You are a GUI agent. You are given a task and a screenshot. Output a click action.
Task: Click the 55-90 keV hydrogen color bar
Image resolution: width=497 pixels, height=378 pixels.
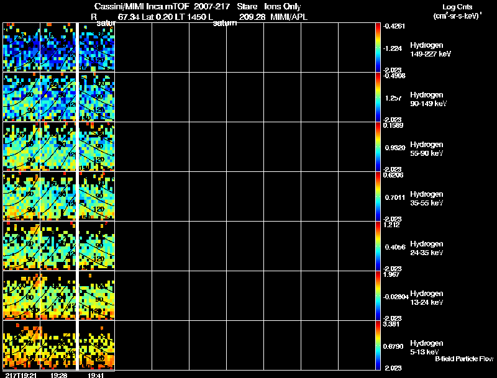[x=378, y=146]
